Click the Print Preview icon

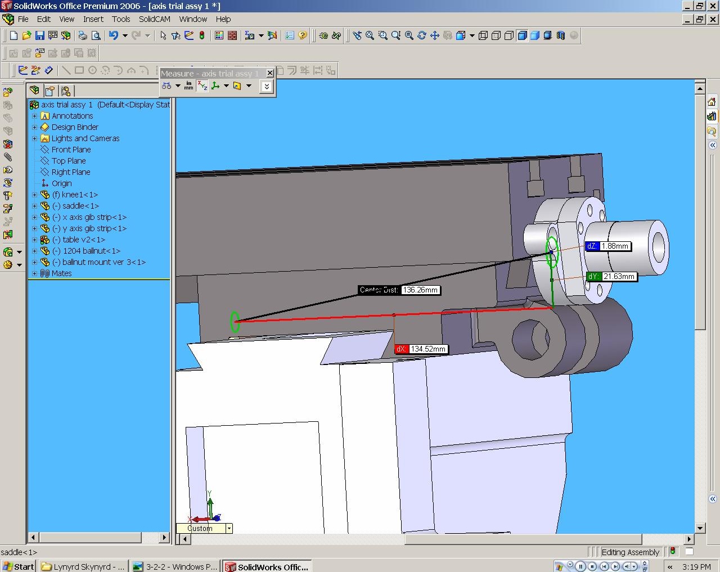click(x=96, y=35)
